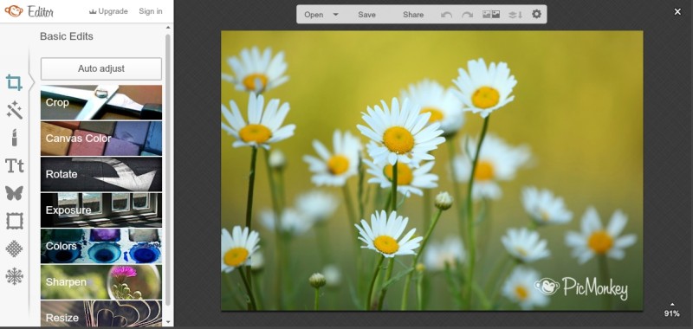Open the Crop tool panel
Image resolution: width=693 pixels, height=329 pixels.
[x=101, y=102]
